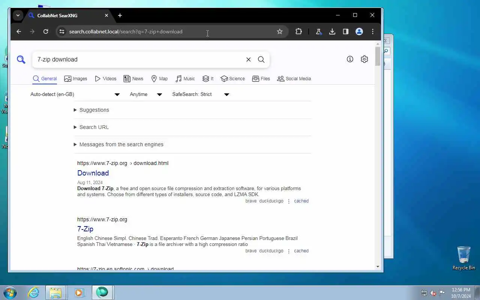480x300 pixels.
Task: Open the Download result link
Action: [93, 173]
